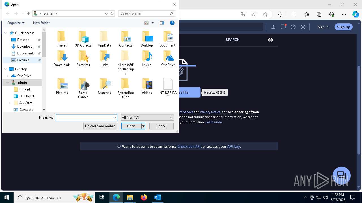This screenshot has width=362, height=203.
Task: Select Contacts in the navigation tree
Action: pyautogui.click(x=26, y=110)
